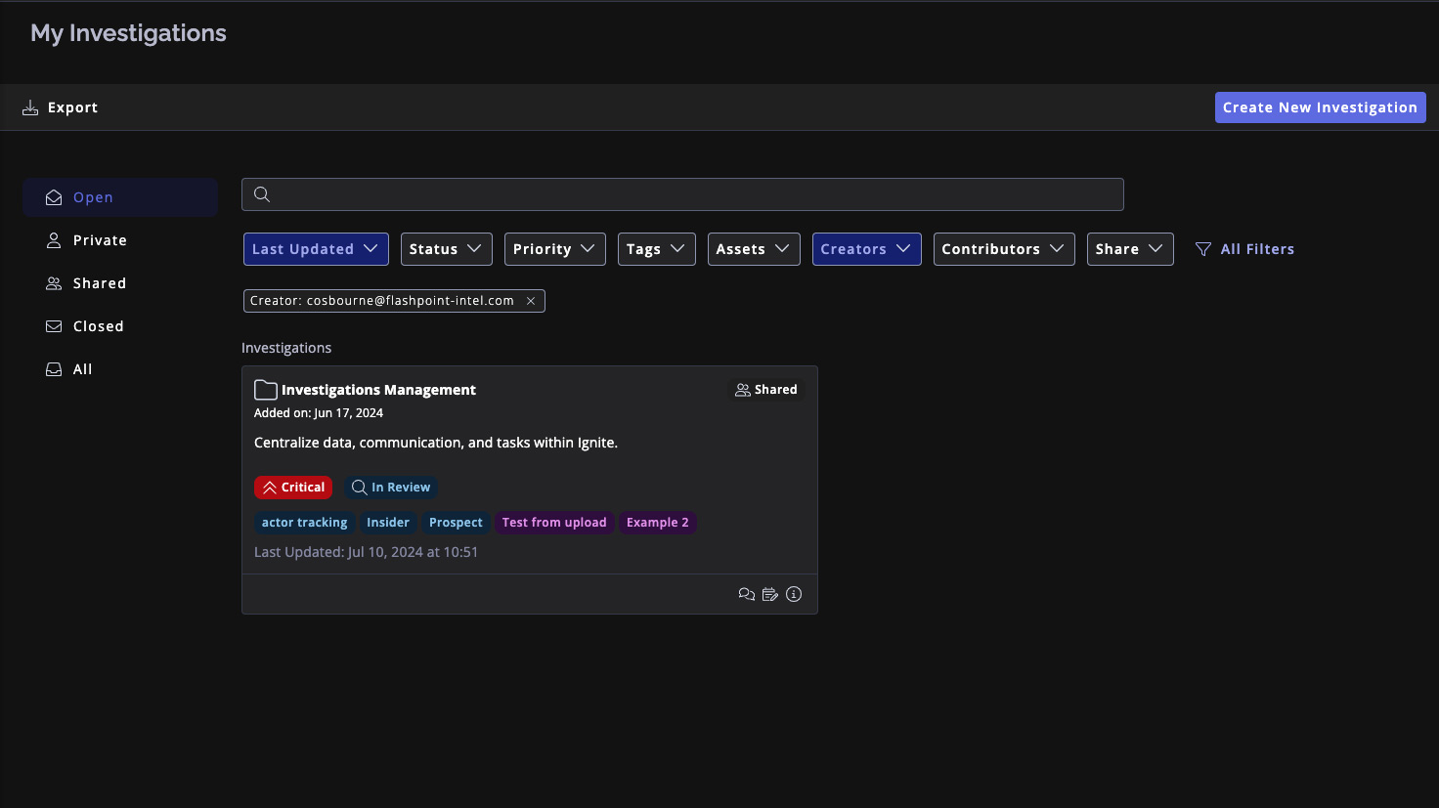
Task: Expand the Creators filter dropdown
Action: coord(867,249)
